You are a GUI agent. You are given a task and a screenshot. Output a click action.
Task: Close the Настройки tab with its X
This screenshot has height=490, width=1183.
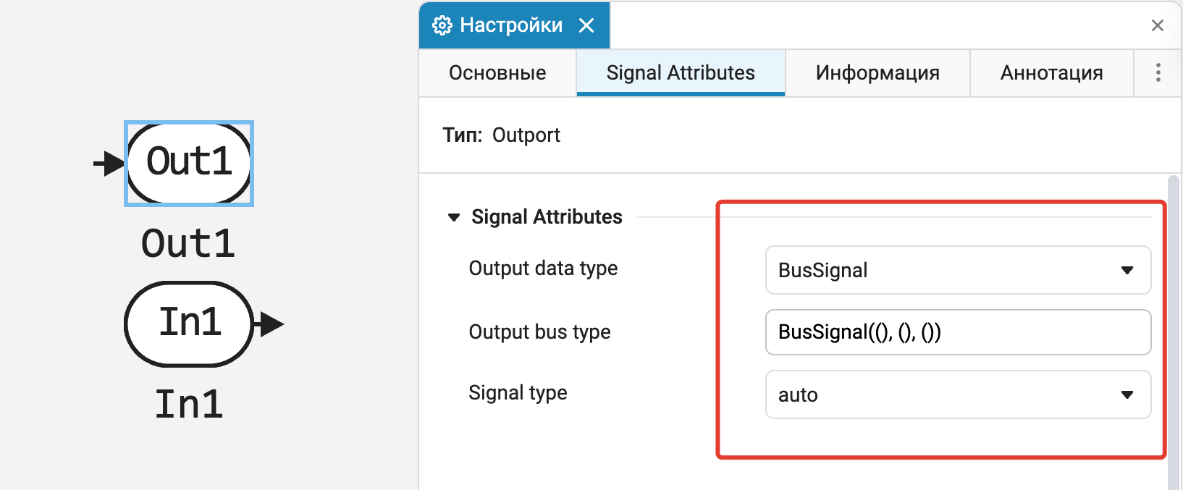click(x=586, y=26)
